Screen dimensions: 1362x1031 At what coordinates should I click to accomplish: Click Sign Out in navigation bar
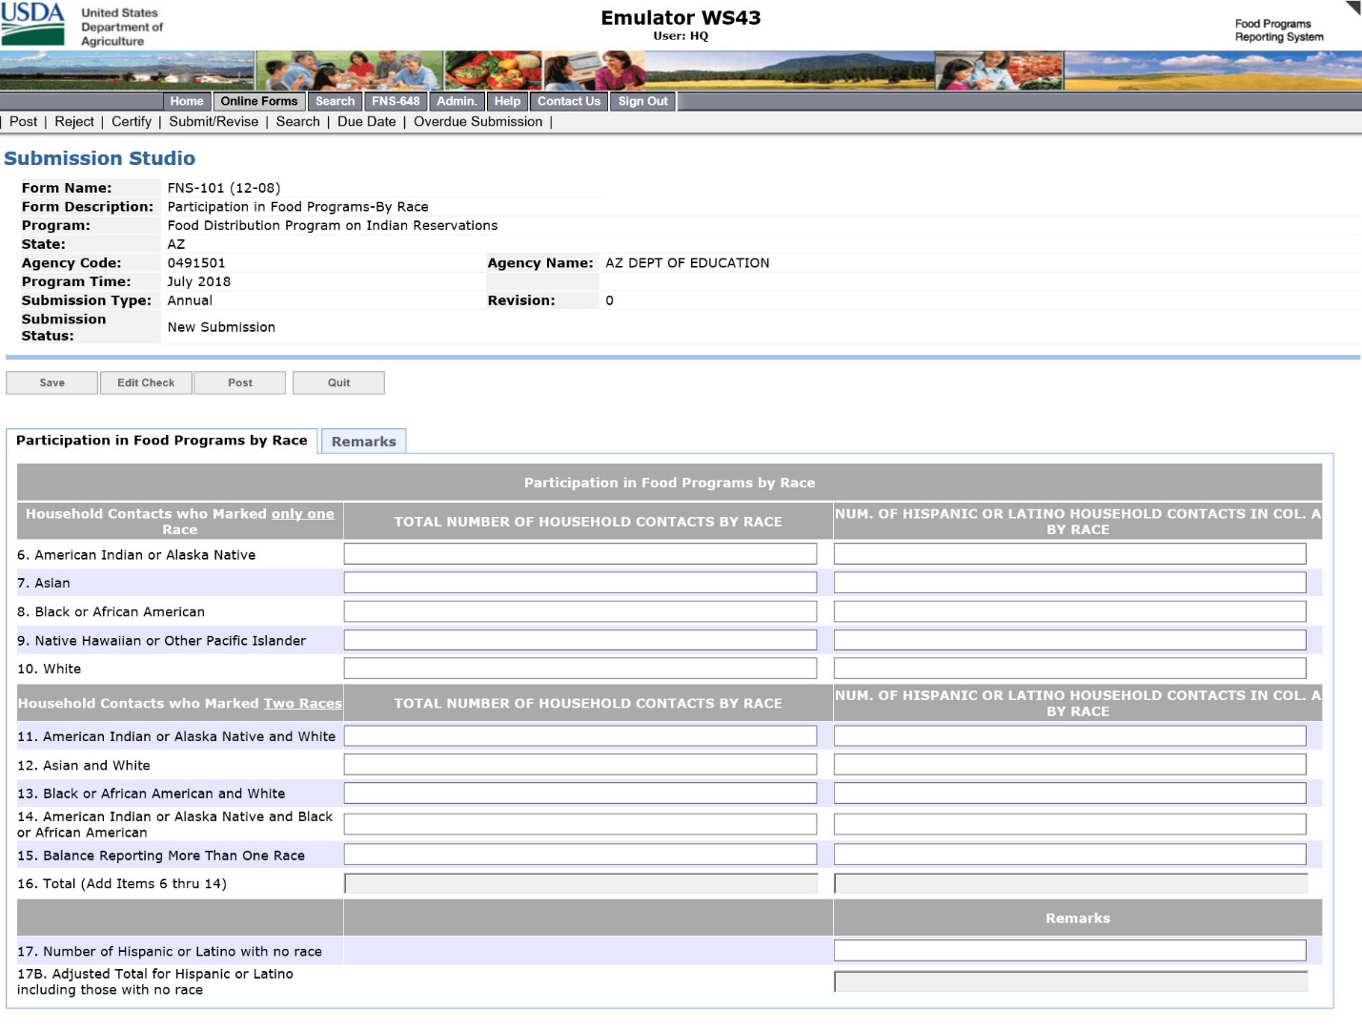(x=642, y=101)
